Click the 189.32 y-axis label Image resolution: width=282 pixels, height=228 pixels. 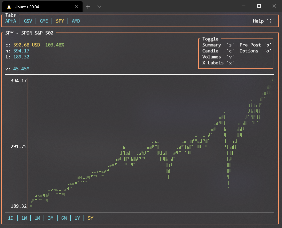(19, 206)
